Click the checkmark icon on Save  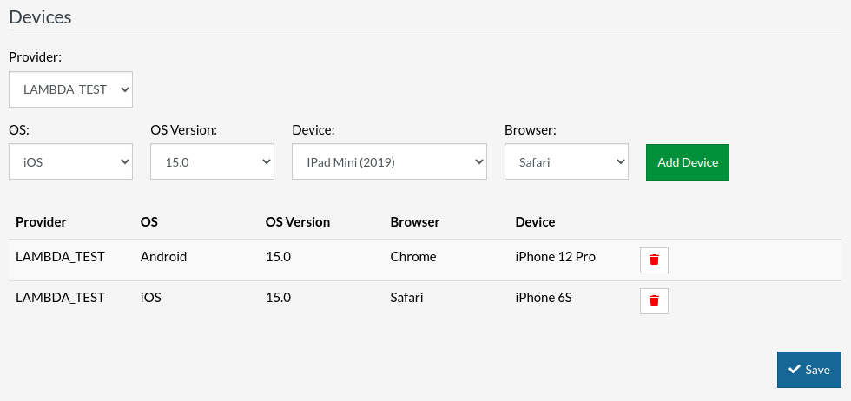pyautogui.click(x=794, y=370)
